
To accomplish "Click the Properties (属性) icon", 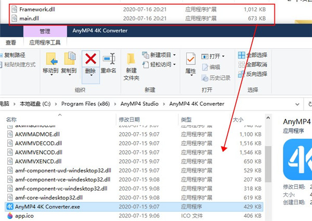I will click(191, 59).
